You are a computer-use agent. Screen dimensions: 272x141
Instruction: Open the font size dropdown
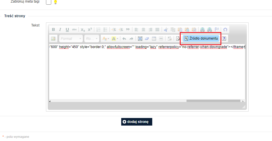[92, 38]
